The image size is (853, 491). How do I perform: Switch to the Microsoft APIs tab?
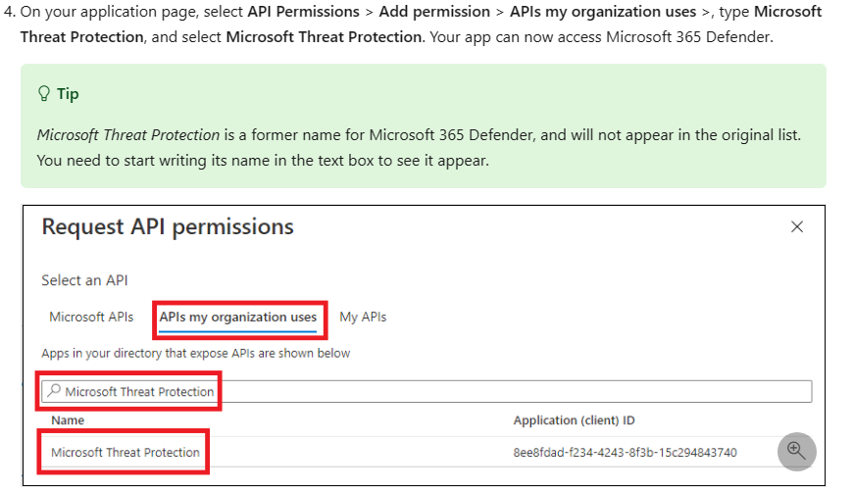91,317
